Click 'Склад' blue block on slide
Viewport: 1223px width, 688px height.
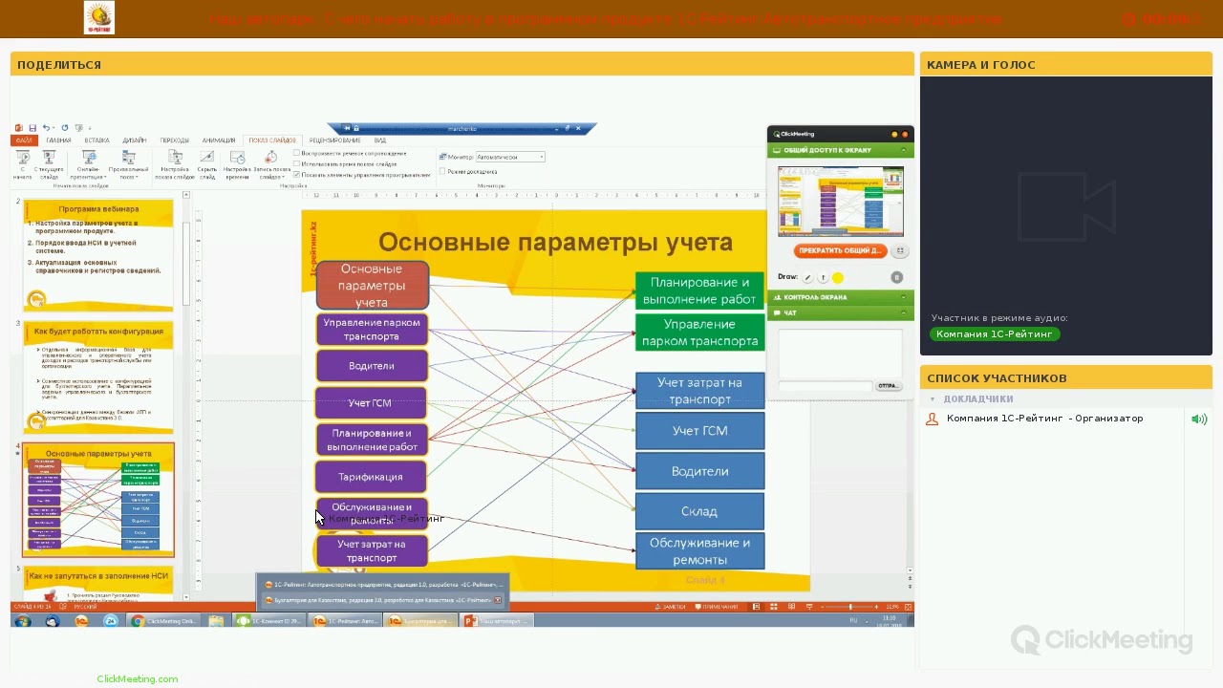tap(699, 511)
